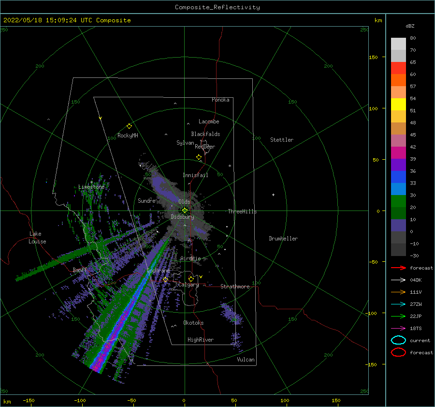This screenshot has height=407, width=435.
Task: Pick the blue swatch below 36 dBZ
Action: (x=398, y=177)
